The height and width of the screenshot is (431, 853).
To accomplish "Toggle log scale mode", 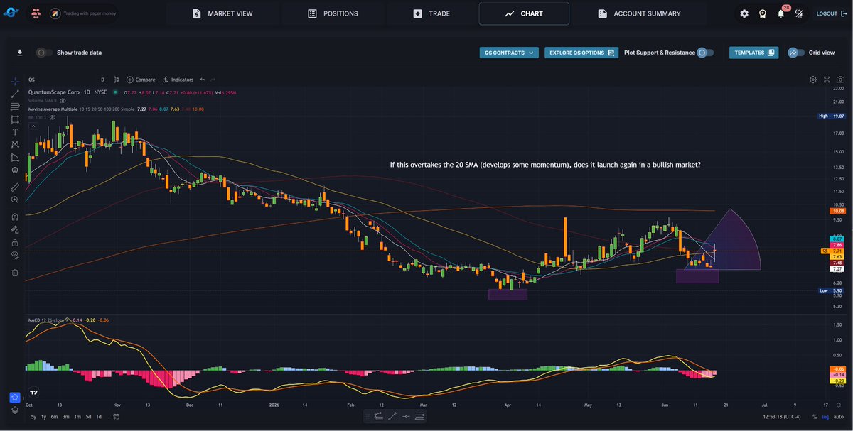I will coord(826,416).
